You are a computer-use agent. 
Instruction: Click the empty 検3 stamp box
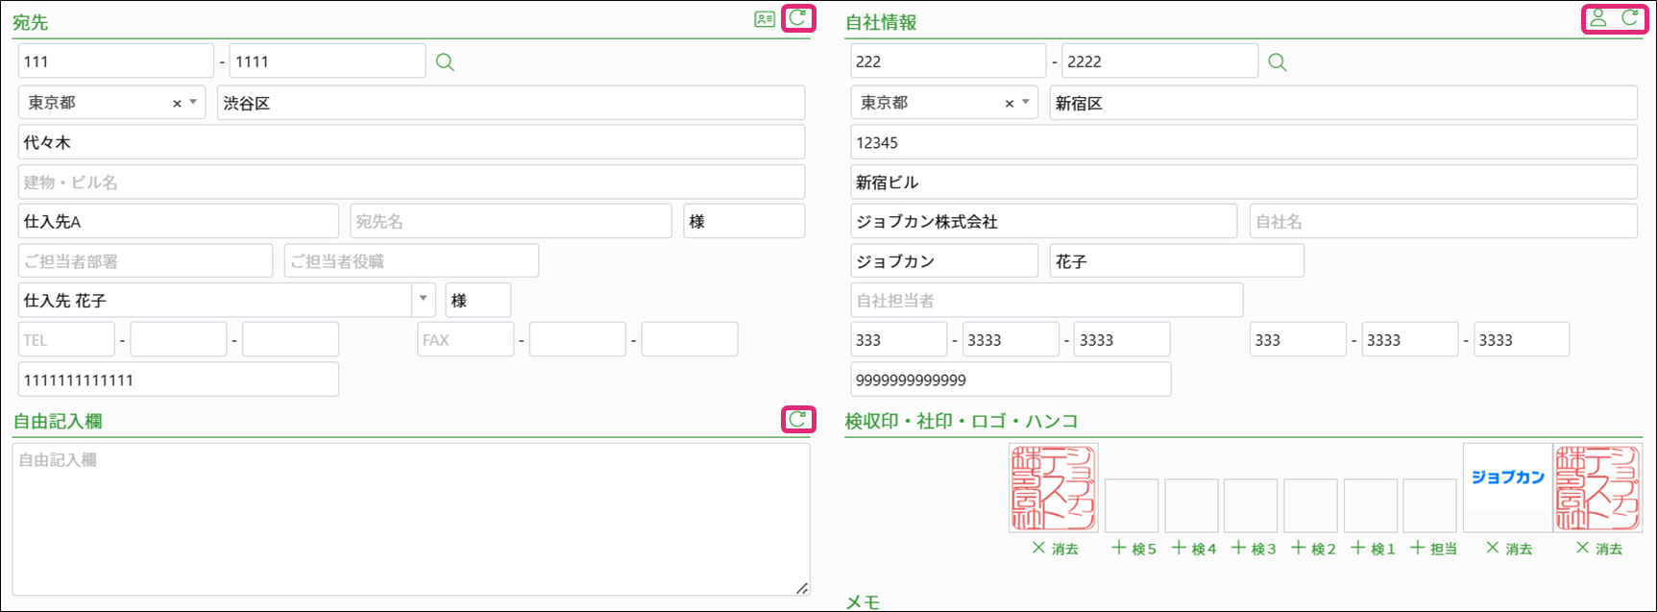tap(1251, 505)
